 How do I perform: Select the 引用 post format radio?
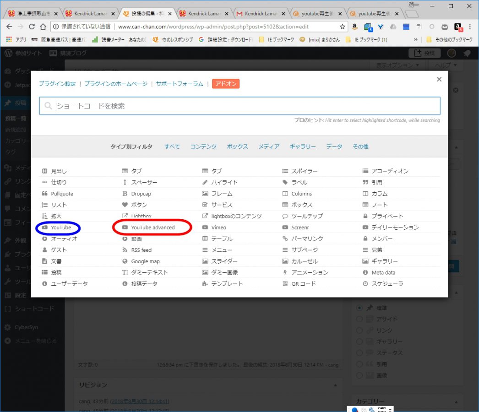359,364
